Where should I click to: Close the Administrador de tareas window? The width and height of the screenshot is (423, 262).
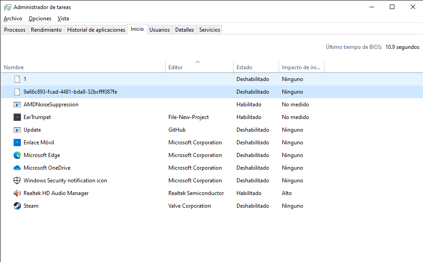(x=413, y=7)
